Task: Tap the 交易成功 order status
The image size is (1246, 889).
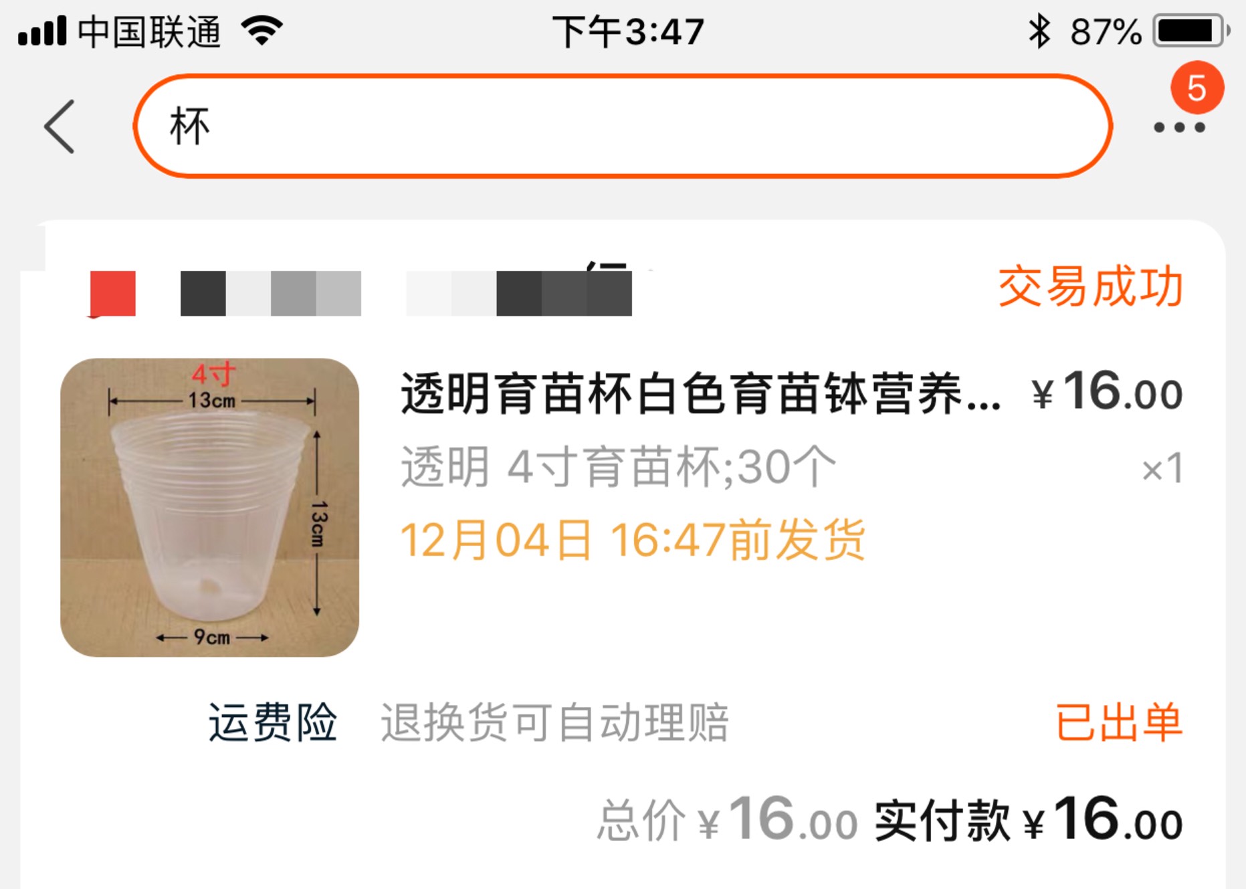Action: [x=1090, y=286]
